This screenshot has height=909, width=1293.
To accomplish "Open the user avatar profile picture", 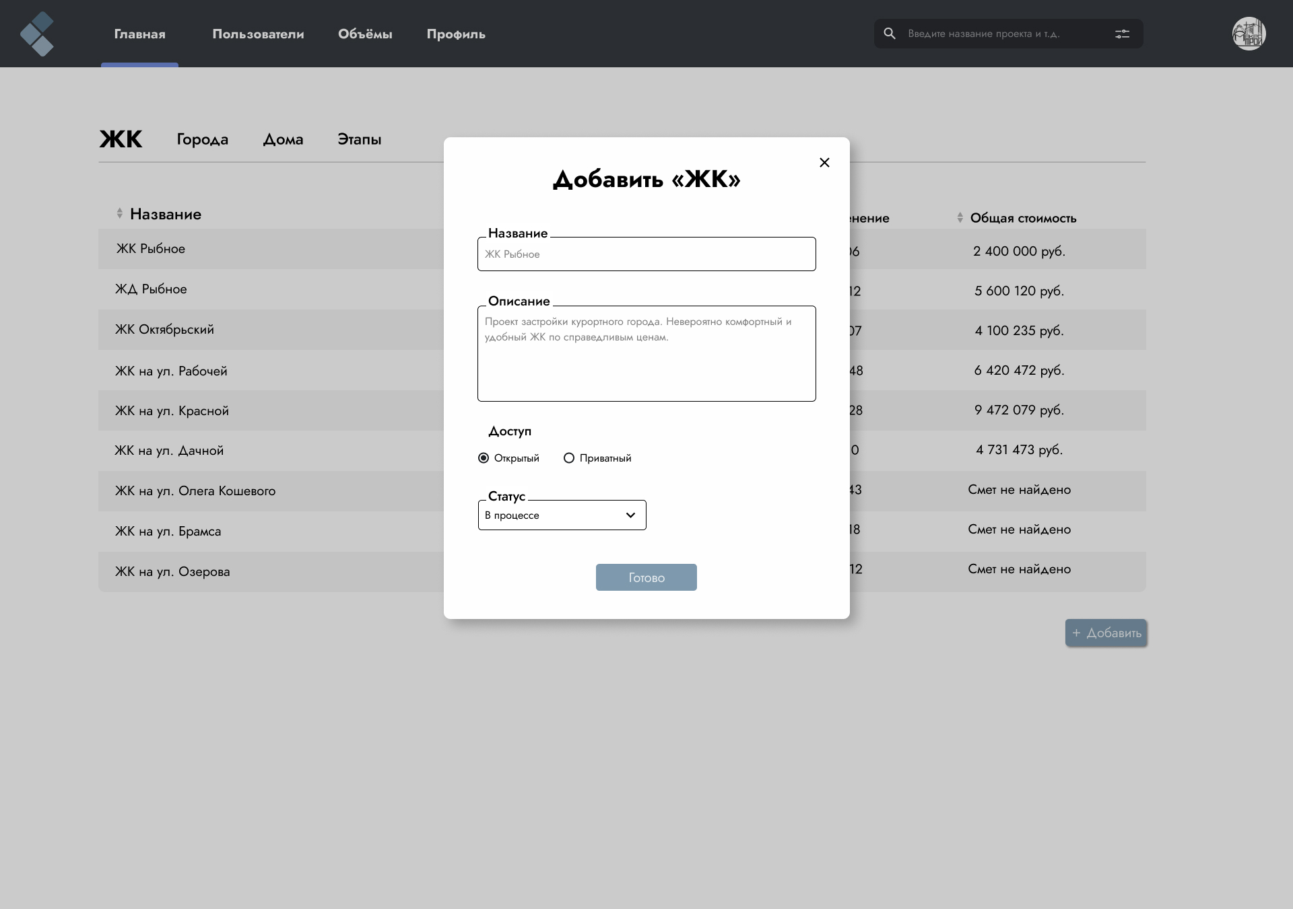I will pyautogui.click(x=1249, y=34).
